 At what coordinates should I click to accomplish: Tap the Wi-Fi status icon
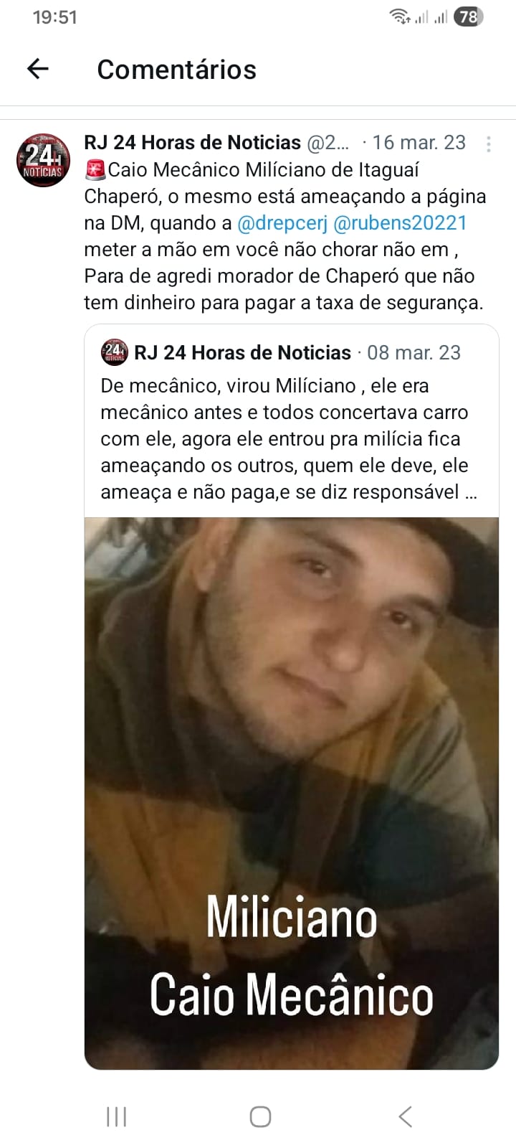click(x=399, y=17)
